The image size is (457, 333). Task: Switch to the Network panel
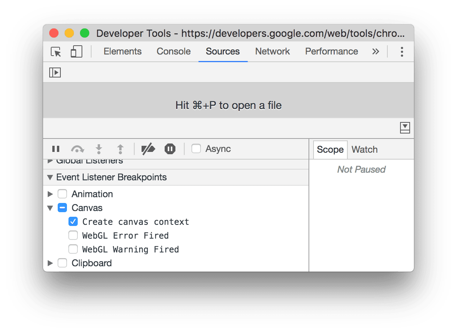point(272,51)
